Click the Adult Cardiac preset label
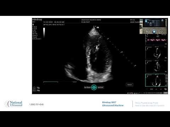The image size is (170, 127). click(135, 22)
